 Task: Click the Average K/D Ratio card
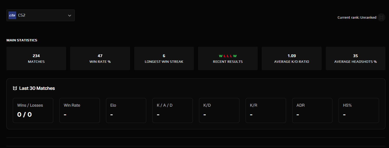[x=291, y=58]
